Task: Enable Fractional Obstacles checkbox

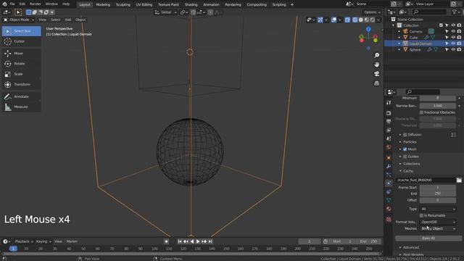Action: click(421, 112)
